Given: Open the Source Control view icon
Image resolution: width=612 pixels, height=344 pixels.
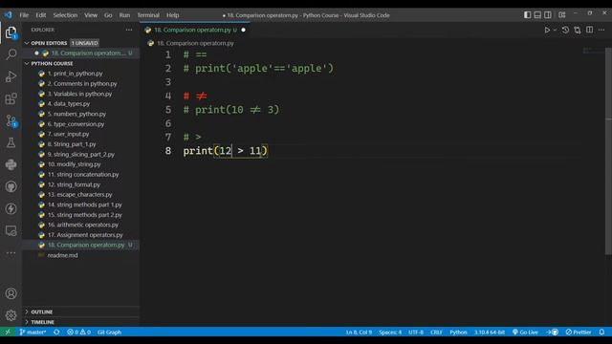Looking at the screenshot, I should pos(11,120).
